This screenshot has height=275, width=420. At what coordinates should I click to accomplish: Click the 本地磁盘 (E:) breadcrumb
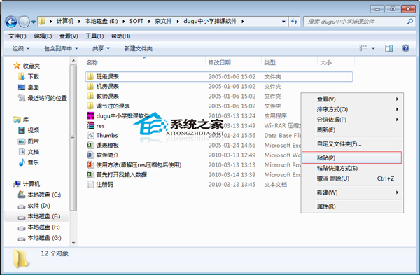[x=101, y=21]
